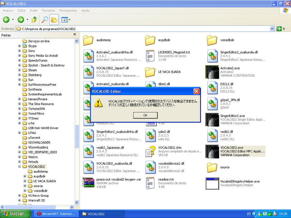
Task: Select VOCALOID2_suabunda.dll file icon
Action: (x=88, y=167)
